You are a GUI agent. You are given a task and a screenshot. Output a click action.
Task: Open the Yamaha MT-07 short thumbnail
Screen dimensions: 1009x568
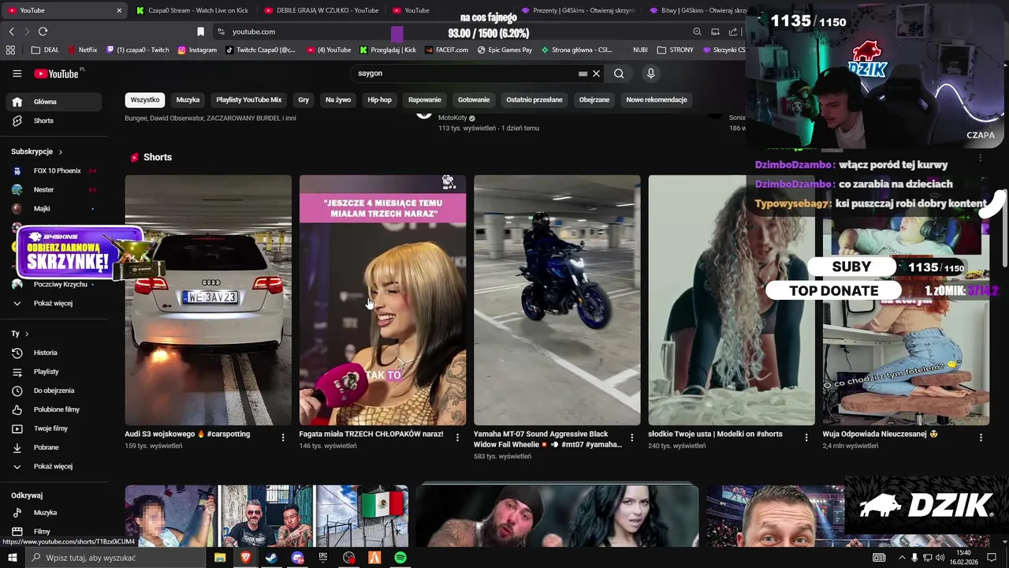557,301
